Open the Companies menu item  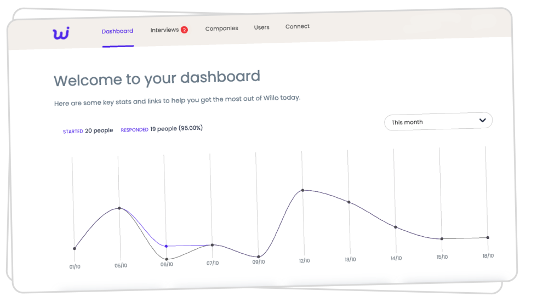[221, 29]
